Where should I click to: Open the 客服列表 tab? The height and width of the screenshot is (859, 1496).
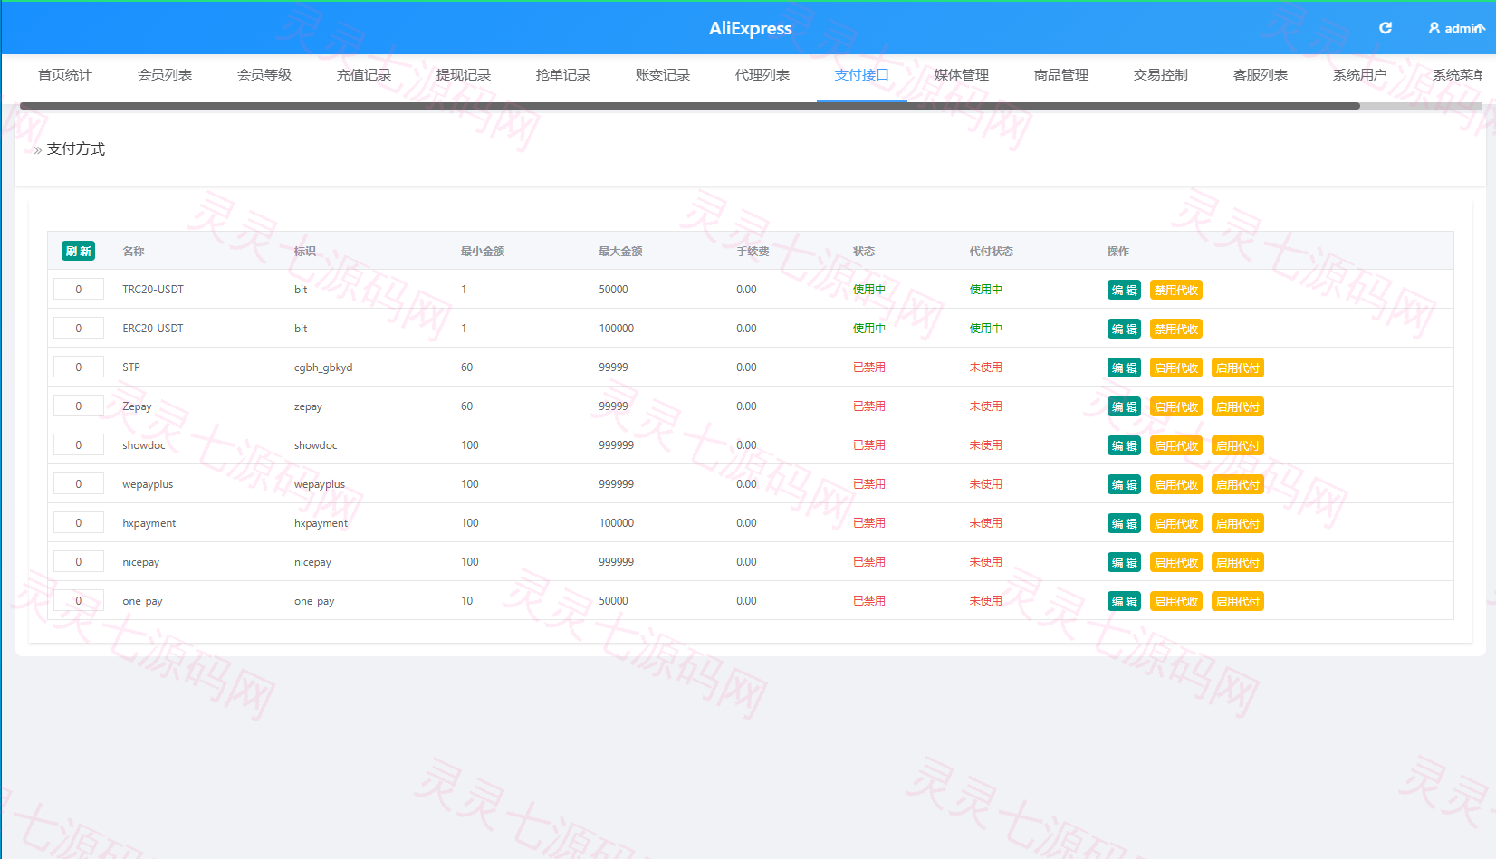tap(1261, 75)
